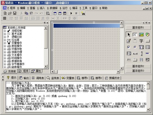153x115 pixels.
Task: Click the Stop square button
Action: [x=76, y=13]
